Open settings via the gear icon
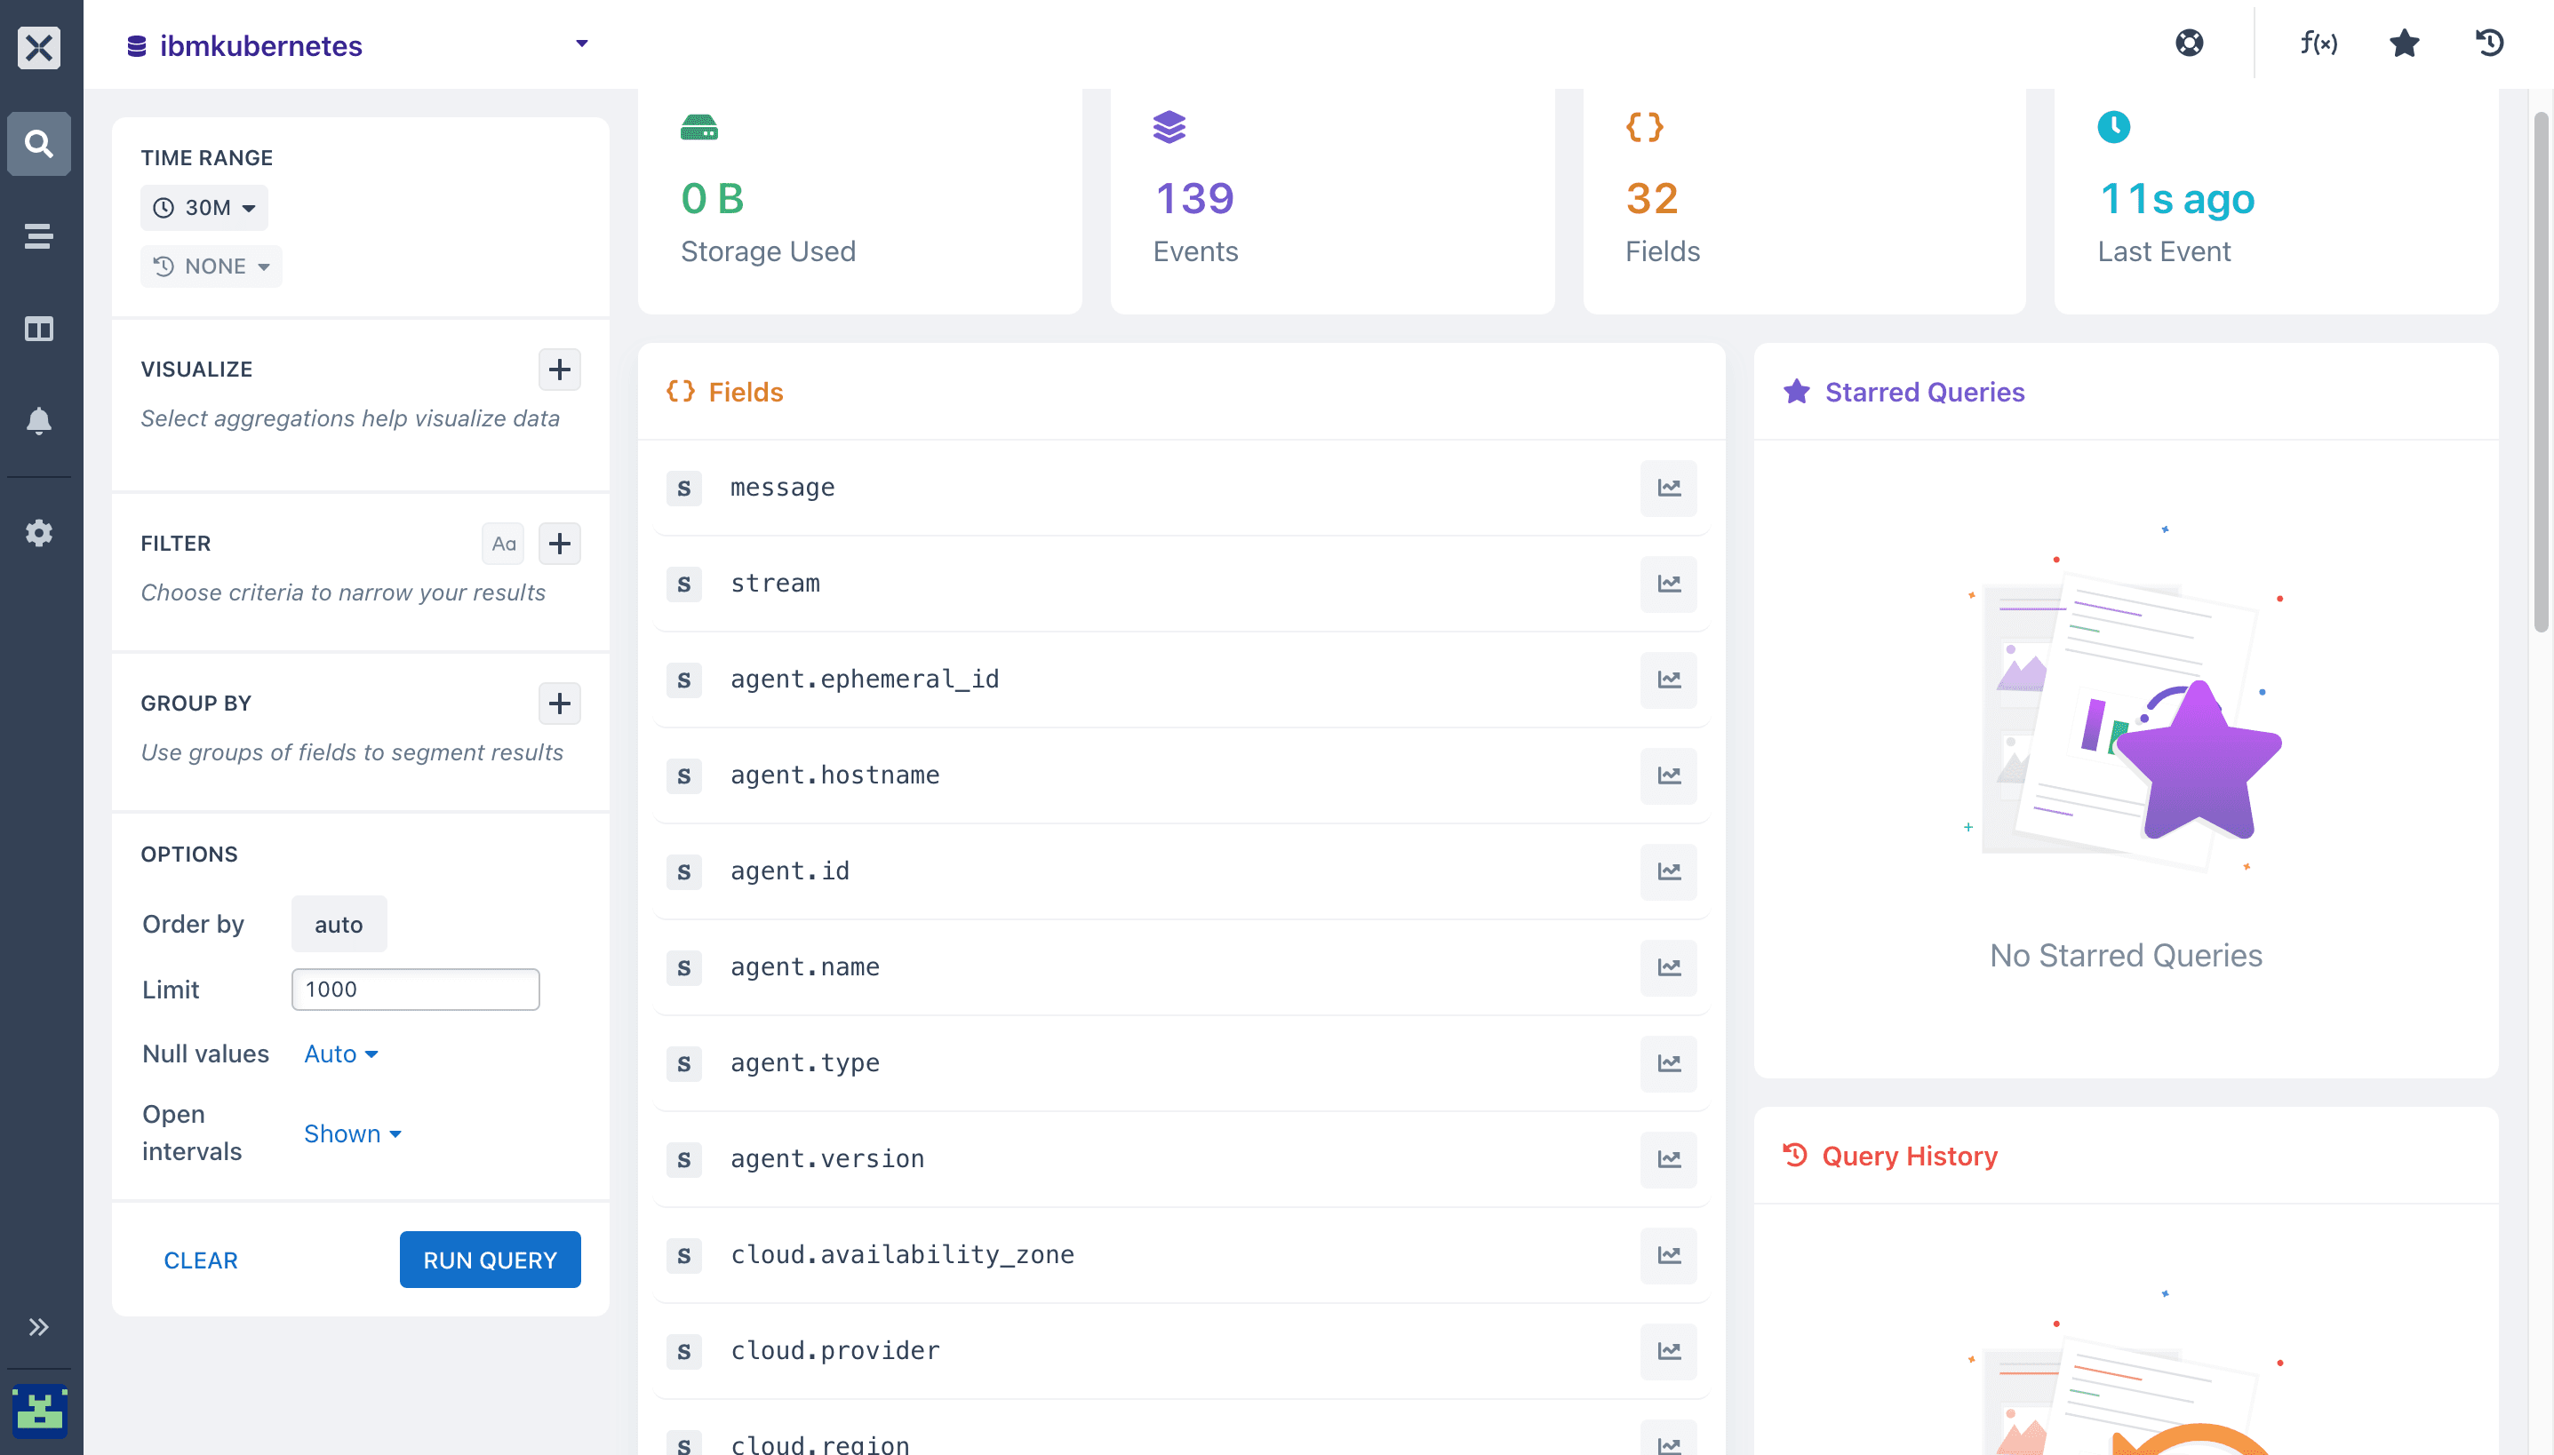The image size is (2554, 1455). [x=39, y=533]
